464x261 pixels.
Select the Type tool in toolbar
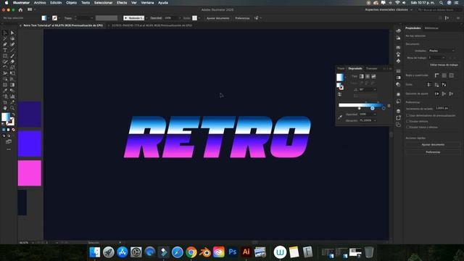5,50
